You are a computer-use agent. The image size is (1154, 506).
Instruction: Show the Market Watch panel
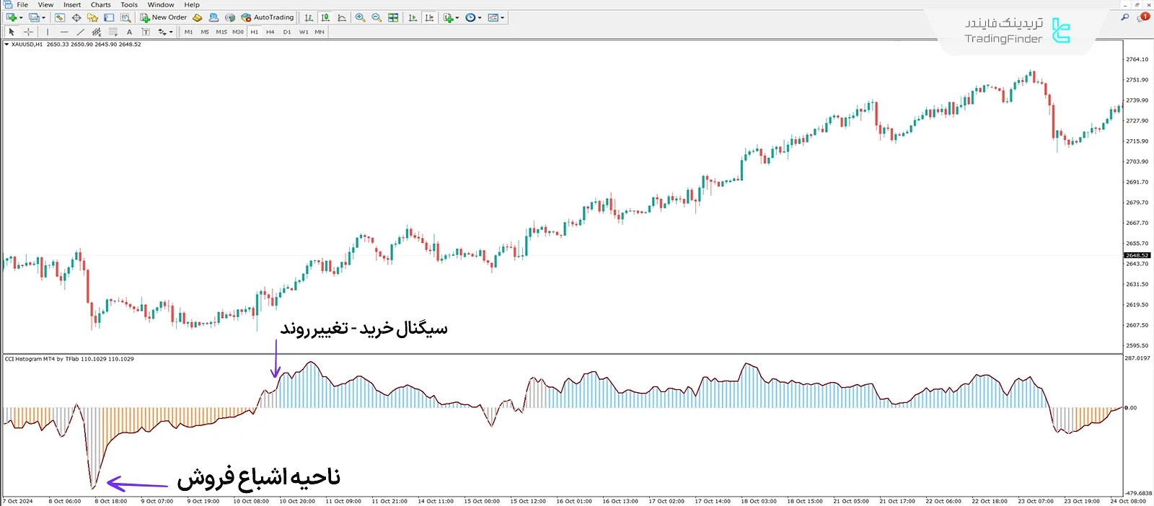pyautogui.click(x=60, y=17)
